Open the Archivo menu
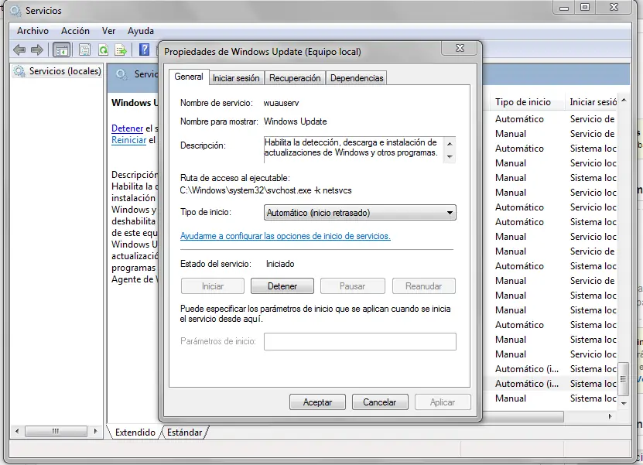Image resolution: width=643 pixels, height=465 pixels. pos(32,31)
